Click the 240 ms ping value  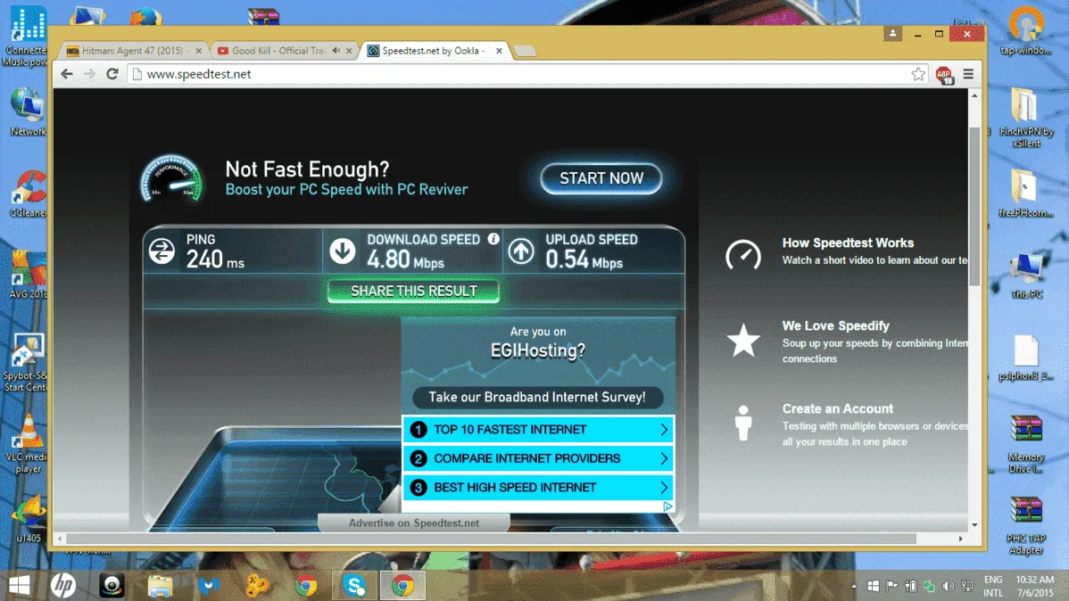[x=215, y=259]
